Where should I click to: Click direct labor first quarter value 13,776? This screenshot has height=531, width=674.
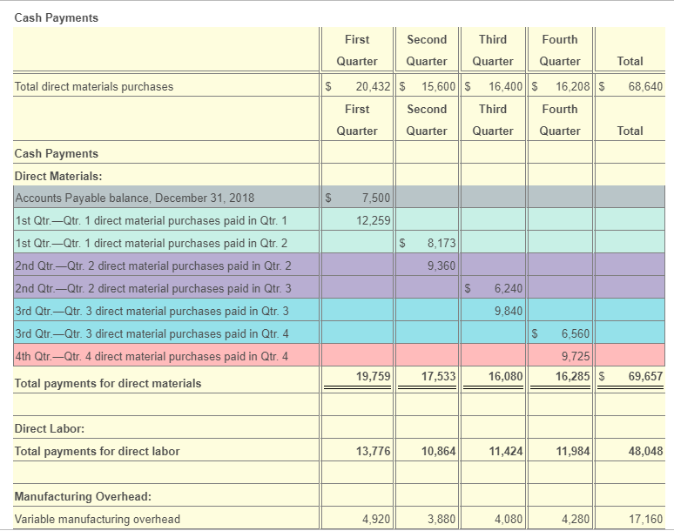(x=373, y=451)
